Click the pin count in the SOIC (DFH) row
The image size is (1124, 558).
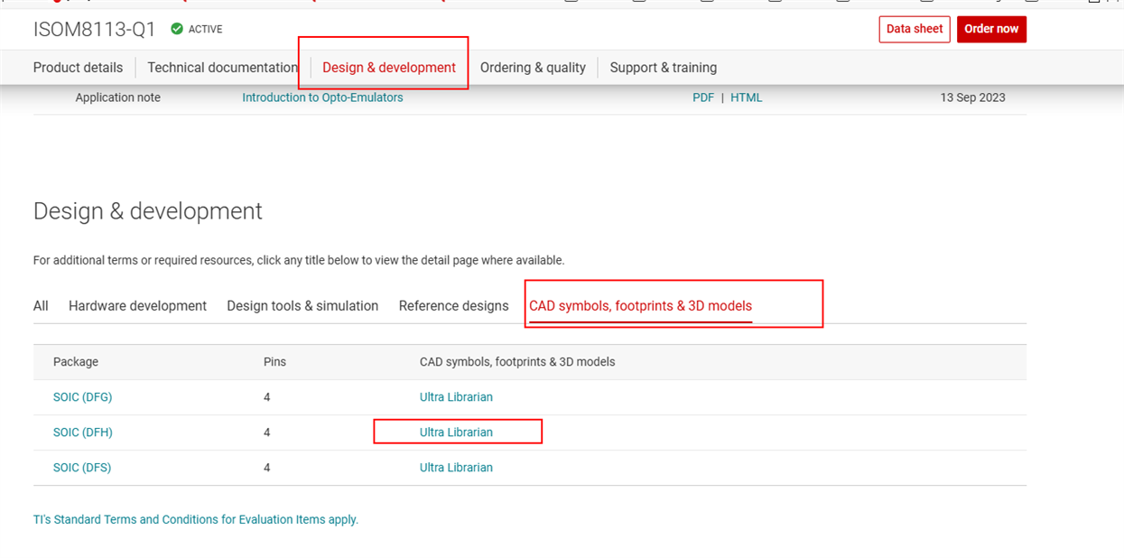[x=267, y=432]
